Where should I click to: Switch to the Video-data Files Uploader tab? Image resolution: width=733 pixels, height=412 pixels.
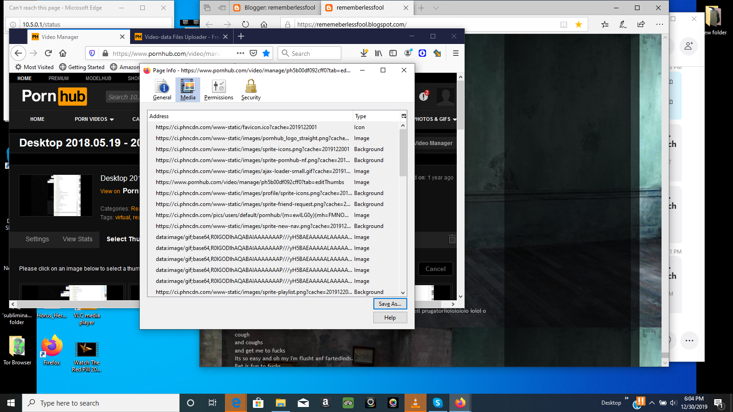coord(181,37)
